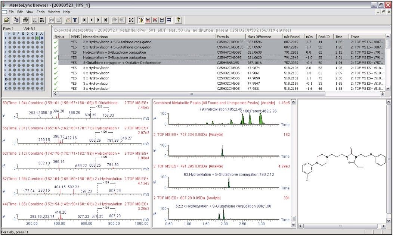
Task: Go to next entry with right arrow
Action: pos(99,20)
